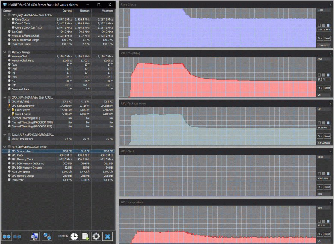
Task: Click the circle icon beside Memory Clock
Action: (x=9, y=56)
